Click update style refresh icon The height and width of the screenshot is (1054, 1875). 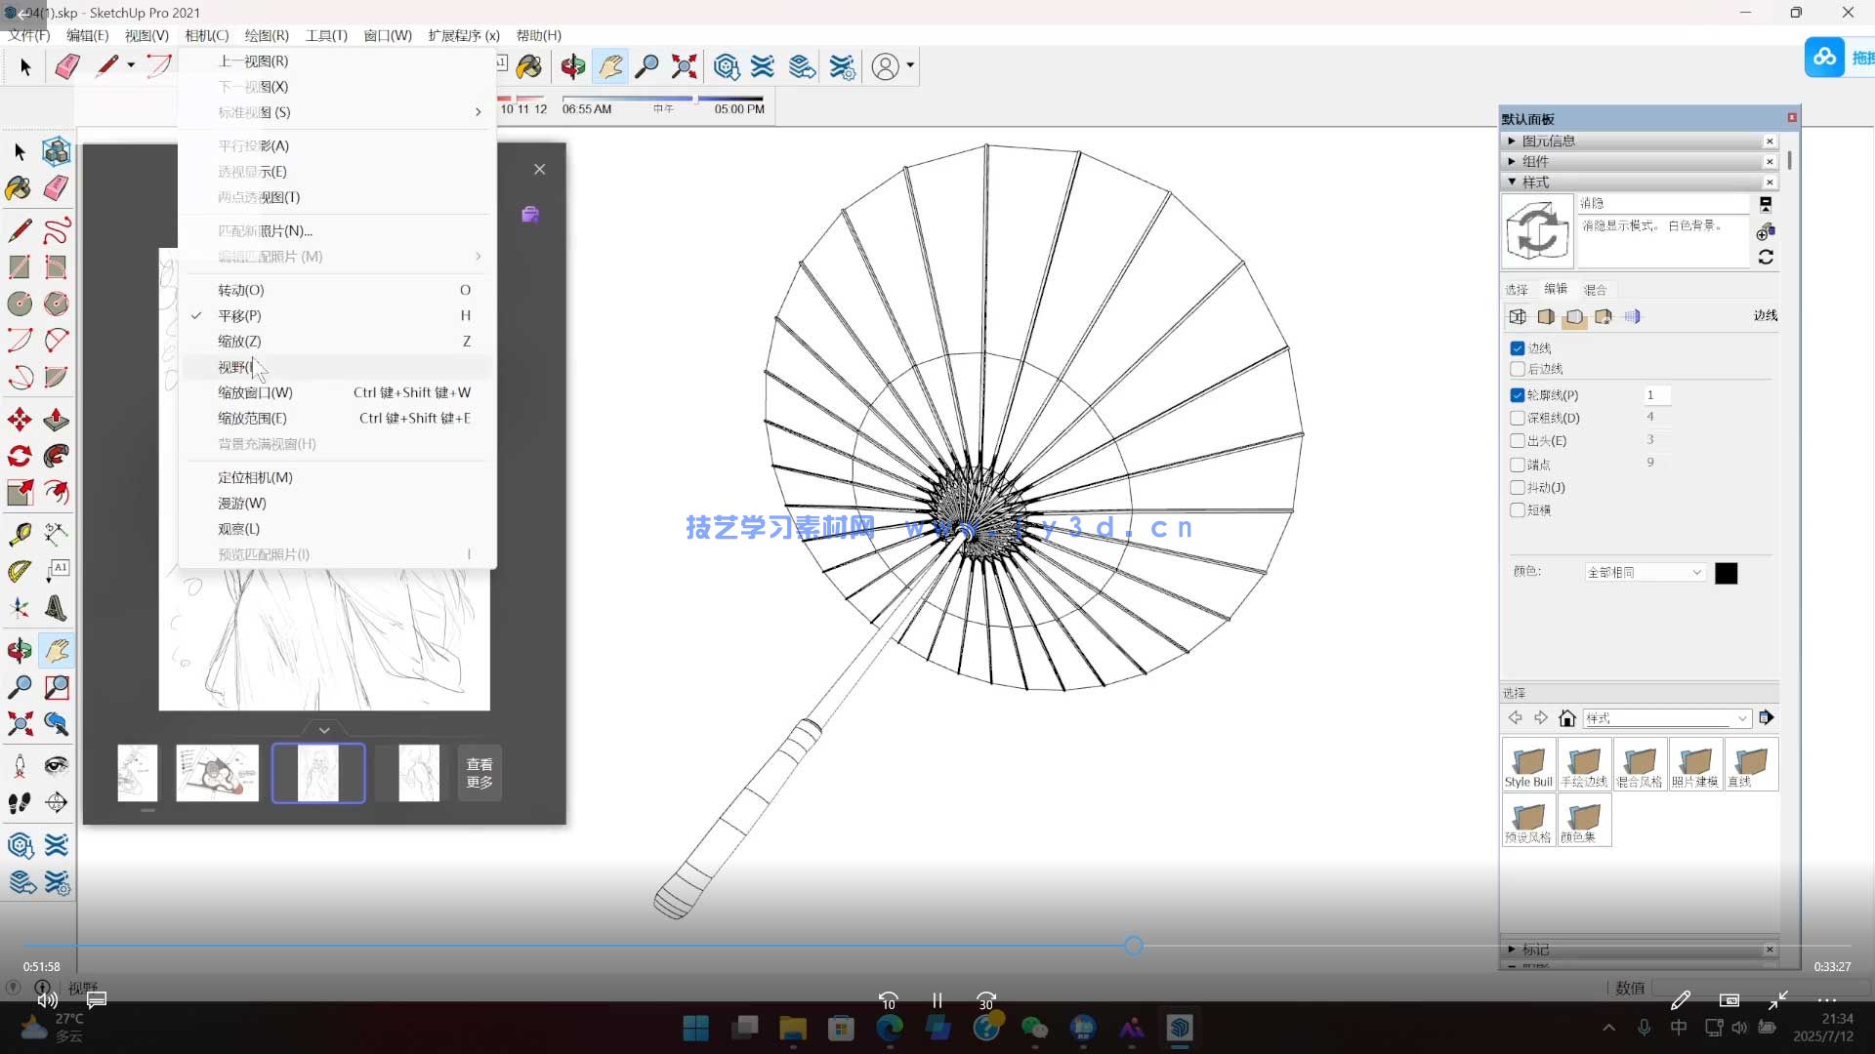(x=1766, y=257)
